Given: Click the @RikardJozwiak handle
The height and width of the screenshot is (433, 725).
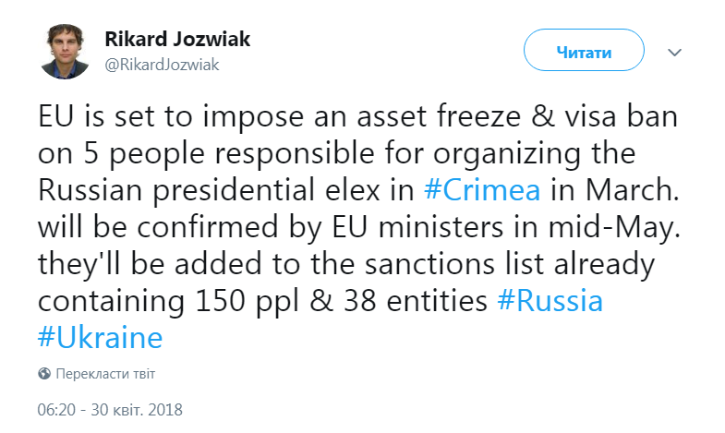Looking at the screenshot, I should click(162, 64).
